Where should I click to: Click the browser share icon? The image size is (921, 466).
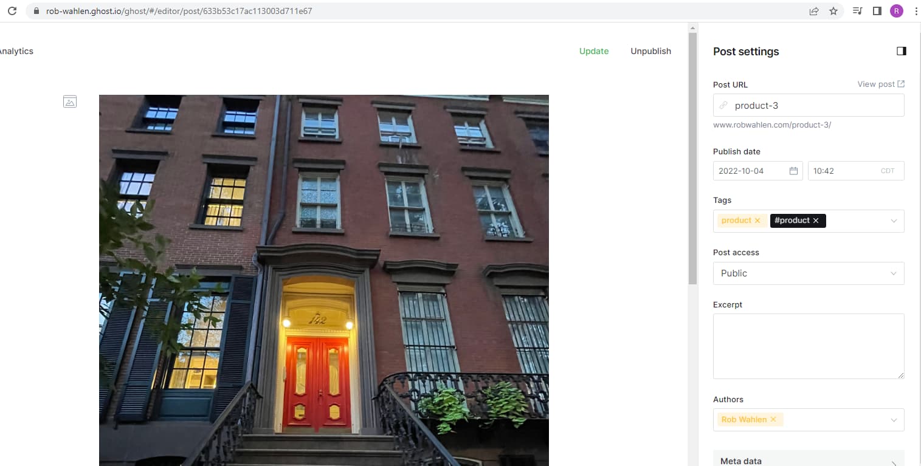click(814, 11)
